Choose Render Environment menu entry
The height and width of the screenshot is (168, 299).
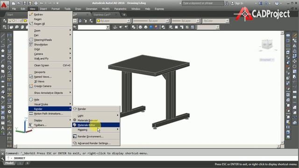(96, 136)
